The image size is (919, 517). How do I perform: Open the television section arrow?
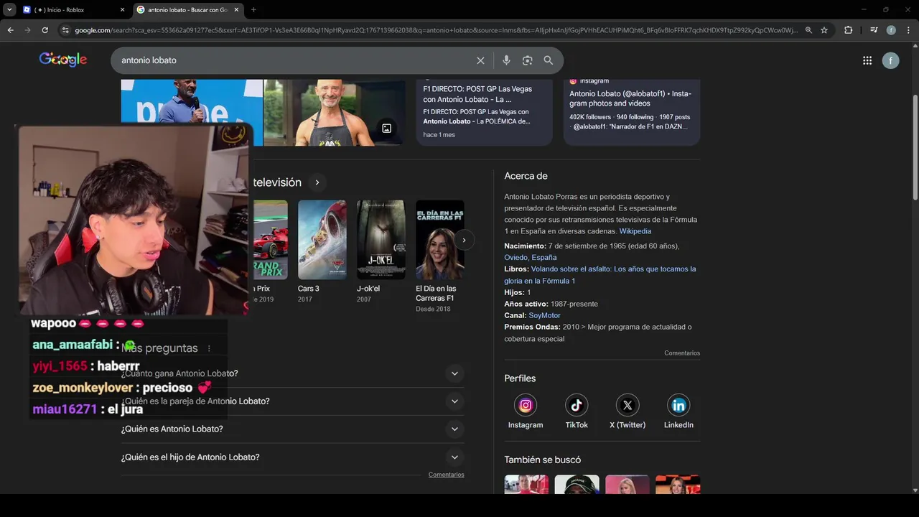[317, 182]
